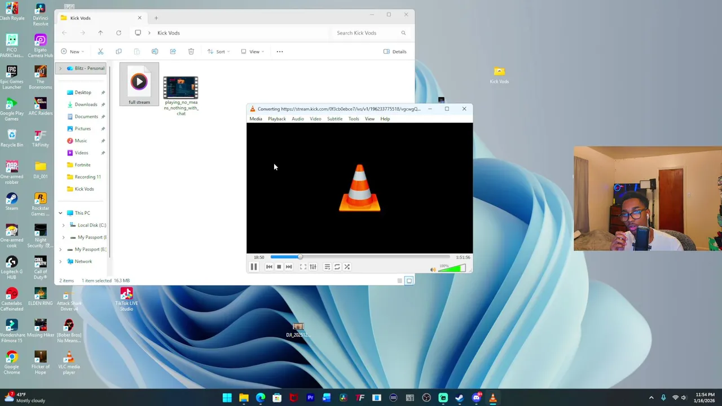The width and height of the screenshot is (722, 406).
Task: Open the View dropdown in File Explorer
Action: tap(253, 51)
